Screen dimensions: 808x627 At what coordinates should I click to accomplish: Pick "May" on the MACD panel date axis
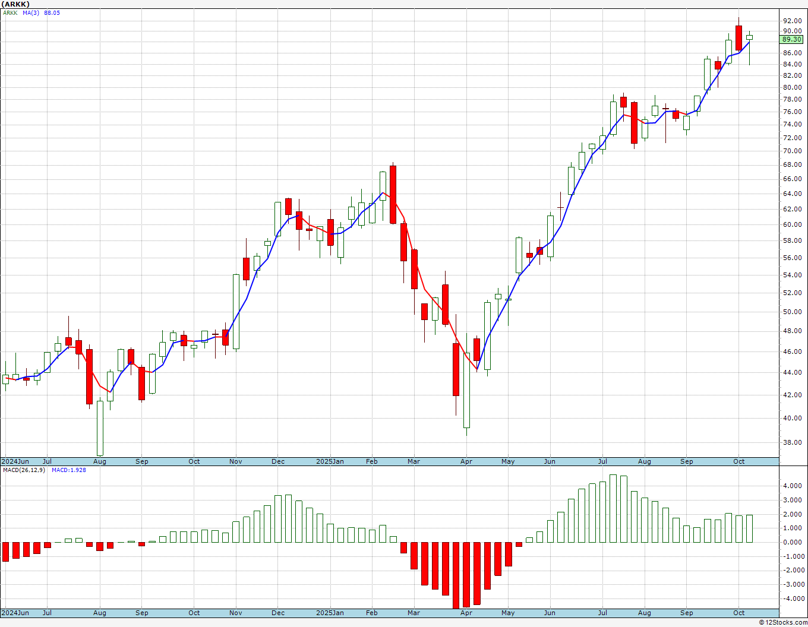[508, 613]
